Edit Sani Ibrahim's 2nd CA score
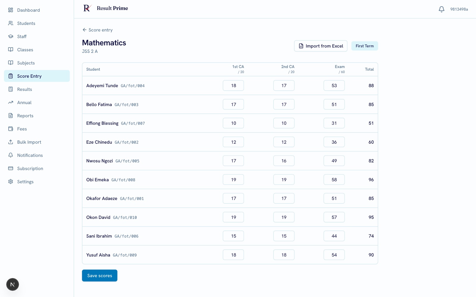Image resolution: width=476 pixels, height=297 pixels. click(x=284, y=236)
